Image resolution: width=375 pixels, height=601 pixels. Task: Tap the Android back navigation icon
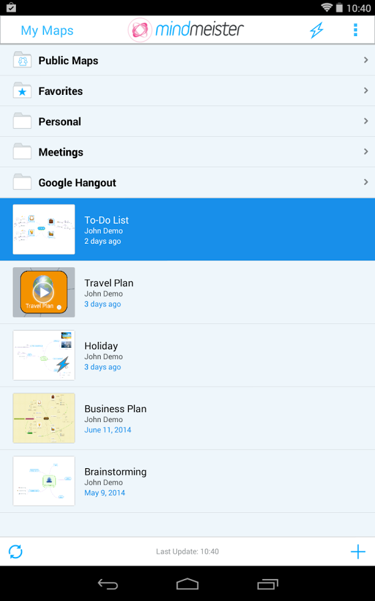click(x=108, y=584)
